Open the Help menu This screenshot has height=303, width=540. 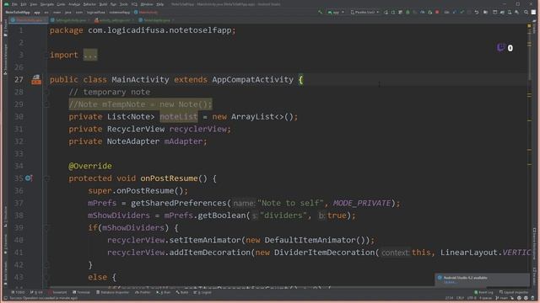click(159, 4)
